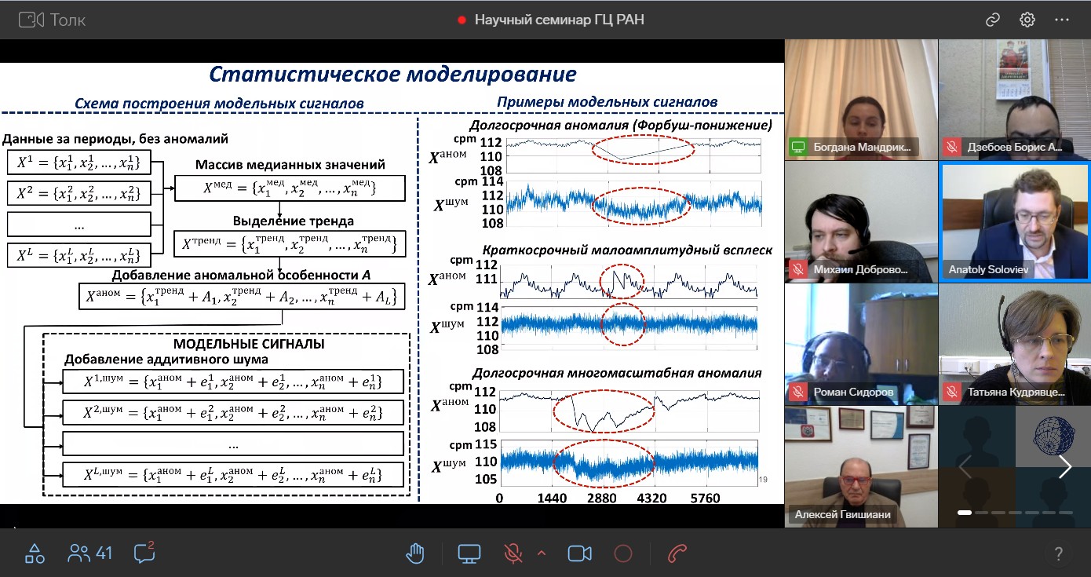Select Татьяна Кудрявце video tile
The image size is (1091, 577).
pyautogui.click(x=1014, y=344)
